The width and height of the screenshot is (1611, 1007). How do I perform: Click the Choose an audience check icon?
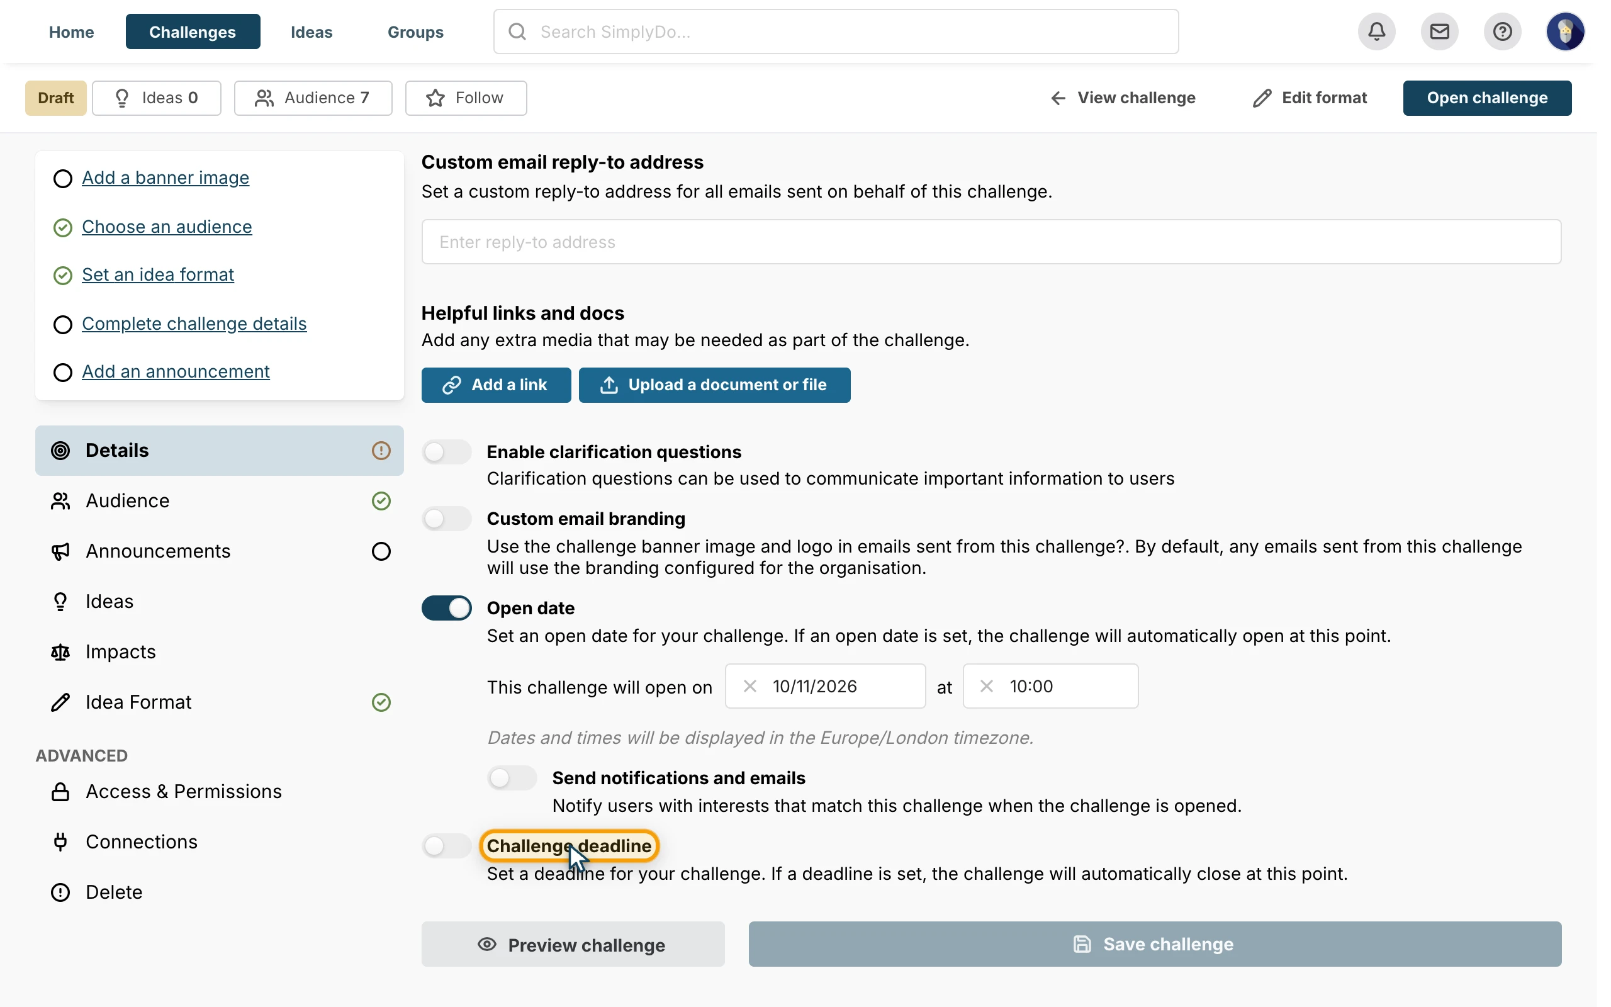click(x=62, y=227)
